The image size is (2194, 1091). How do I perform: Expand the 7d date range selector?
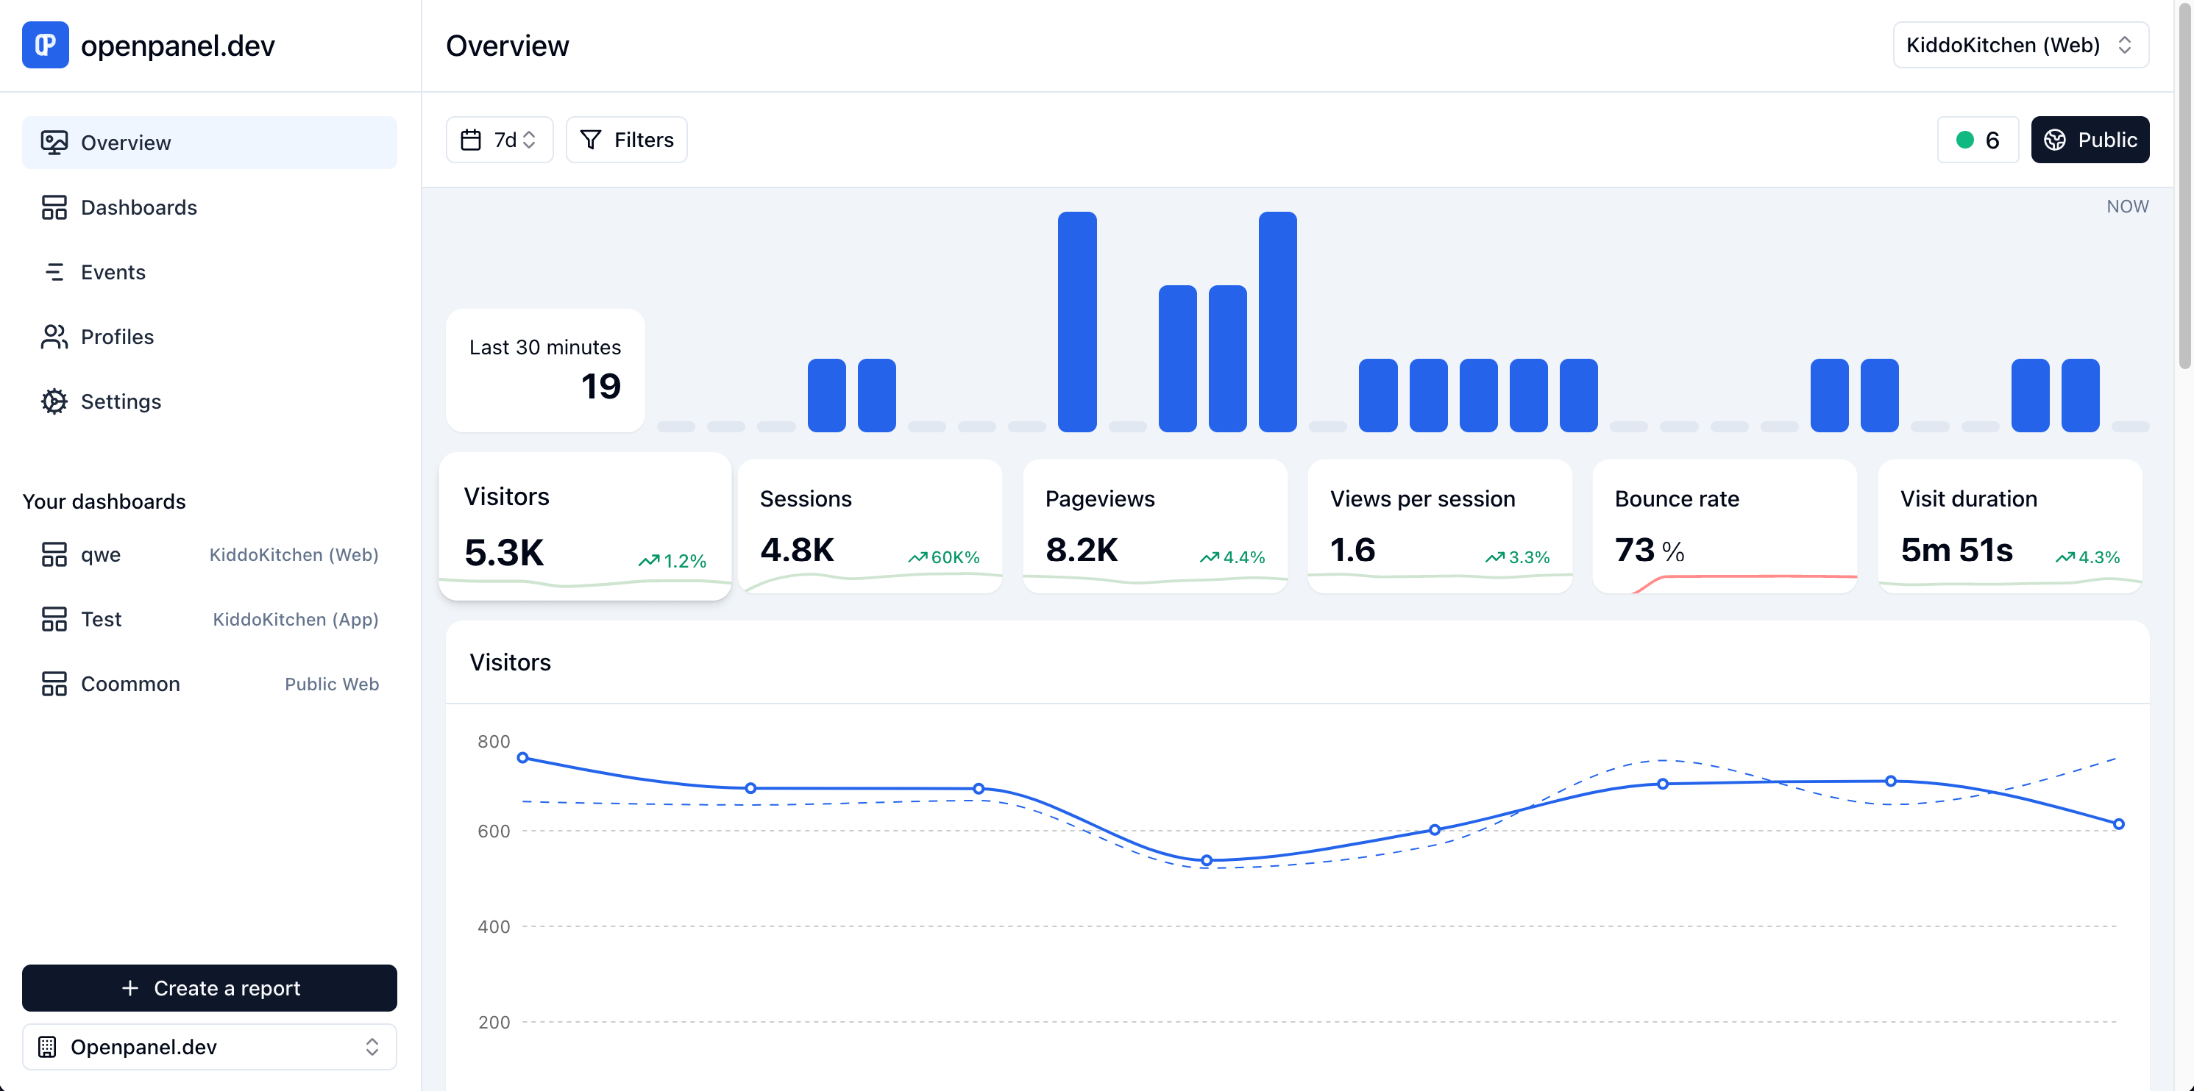pyautogui.click(x=500, y=140)
